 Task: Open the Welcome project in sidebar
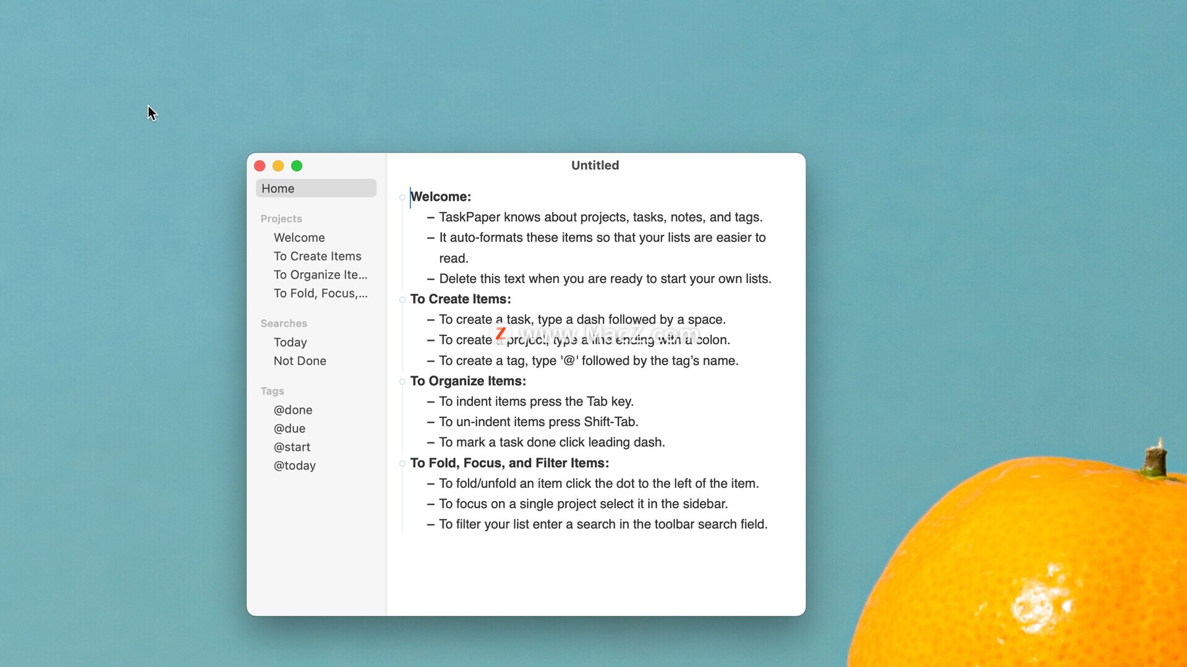point(299,238)
